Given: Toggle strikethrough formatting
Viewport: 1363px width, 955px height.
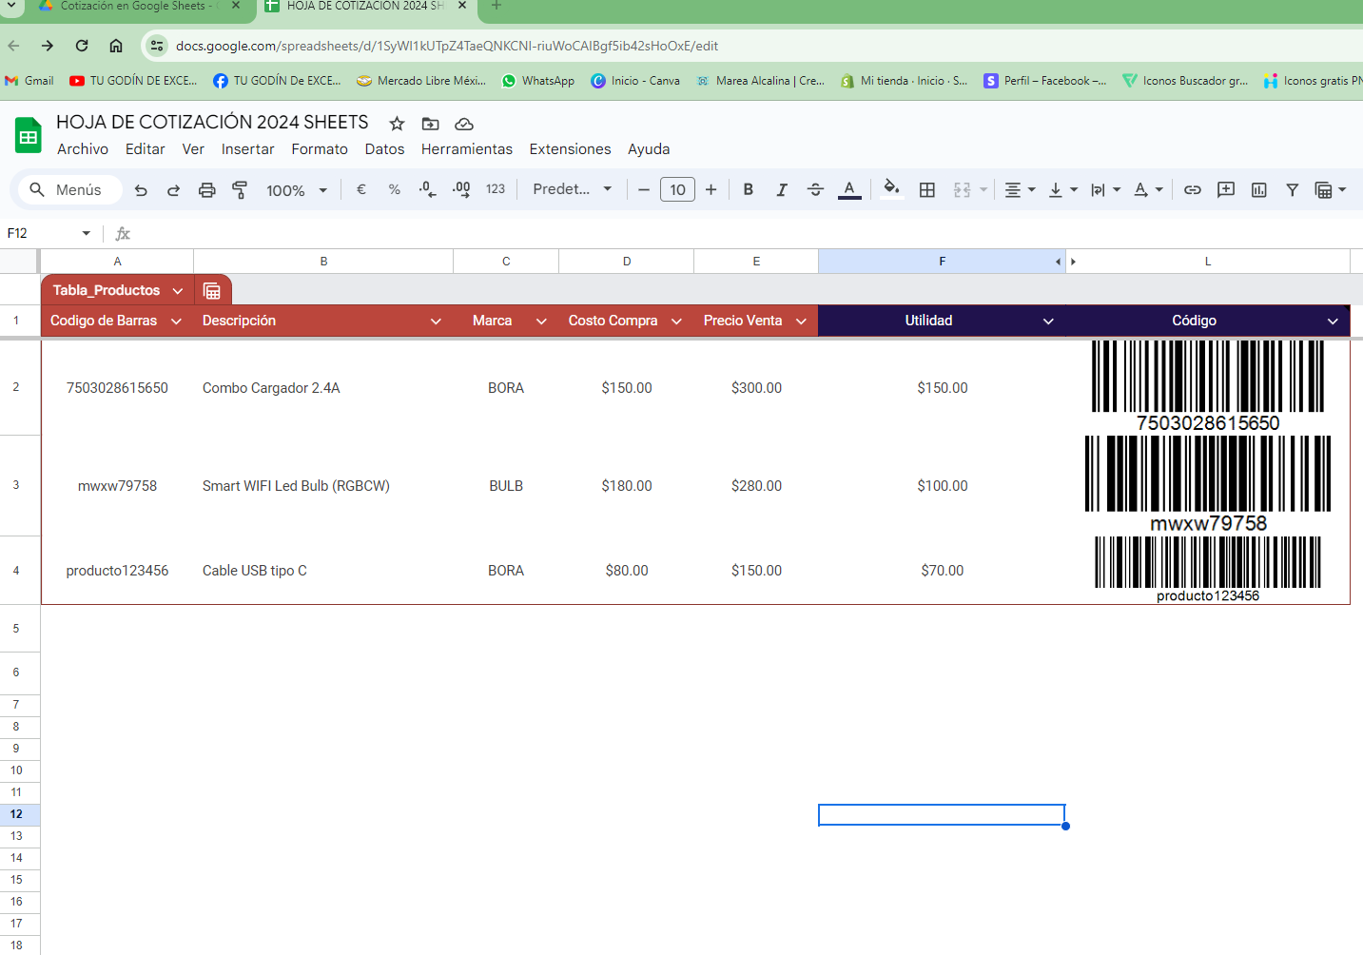Looking at the screenshot, I should pyautogui.click(x=815, y=189).
